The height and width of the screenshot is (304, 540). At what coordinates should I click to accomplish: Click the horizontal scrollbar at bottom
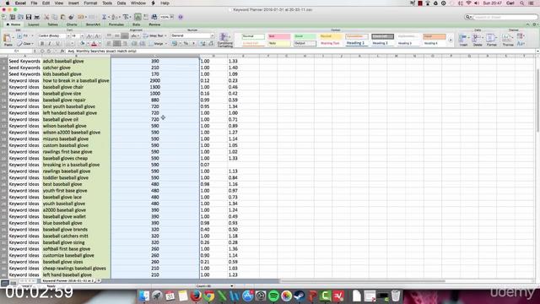pos(364,281)
